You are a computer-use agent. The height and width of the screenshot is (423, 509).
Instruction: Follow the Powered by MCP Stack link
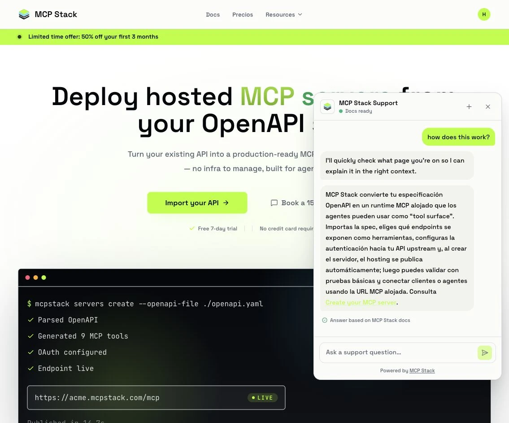[422, 370]
